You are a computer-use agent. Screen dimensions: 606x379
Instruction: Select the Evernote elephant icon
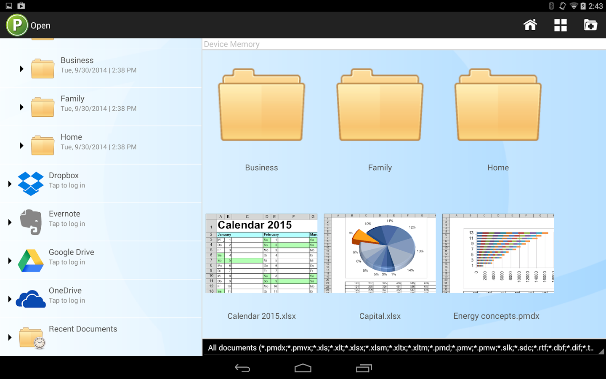(30, 222)
